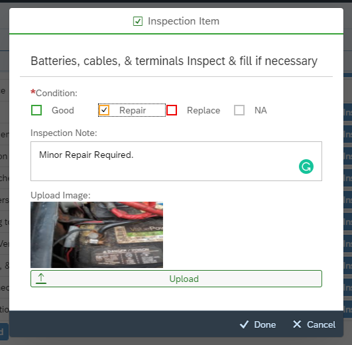The height and width of the screenshot is (345, 352).
Task: Mark the condition as NA
Action: [x=239, y=110]
